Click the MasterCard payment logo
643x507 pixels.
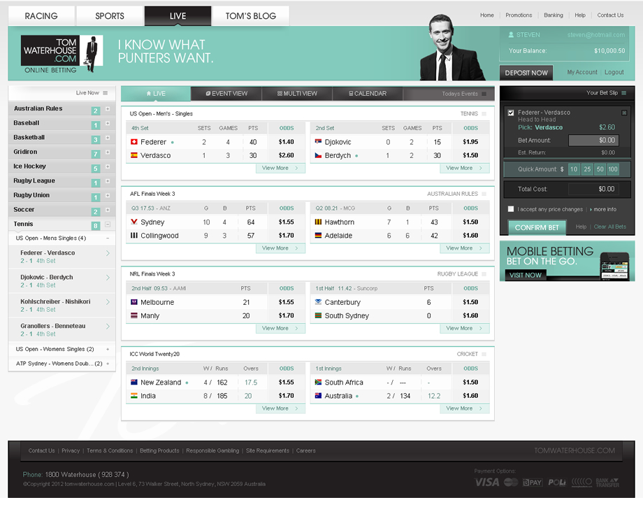[x=510, y=483]
